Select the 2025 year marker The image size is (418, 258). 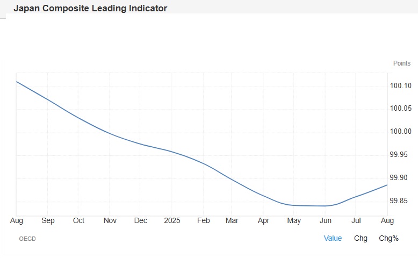click(172, 220)
